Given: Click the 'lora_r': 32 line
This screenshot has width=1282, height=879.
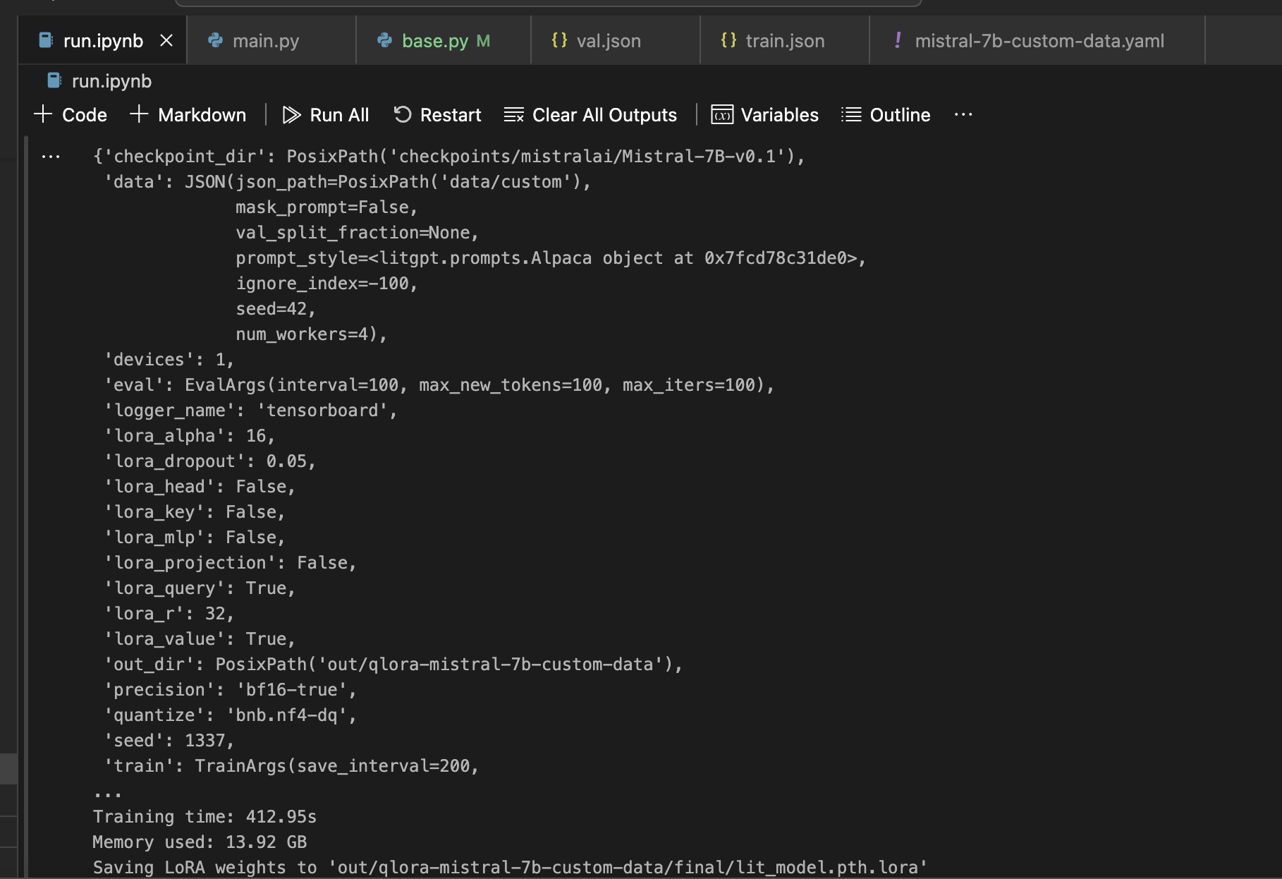Looking at the screenshot, I should 169,614.
